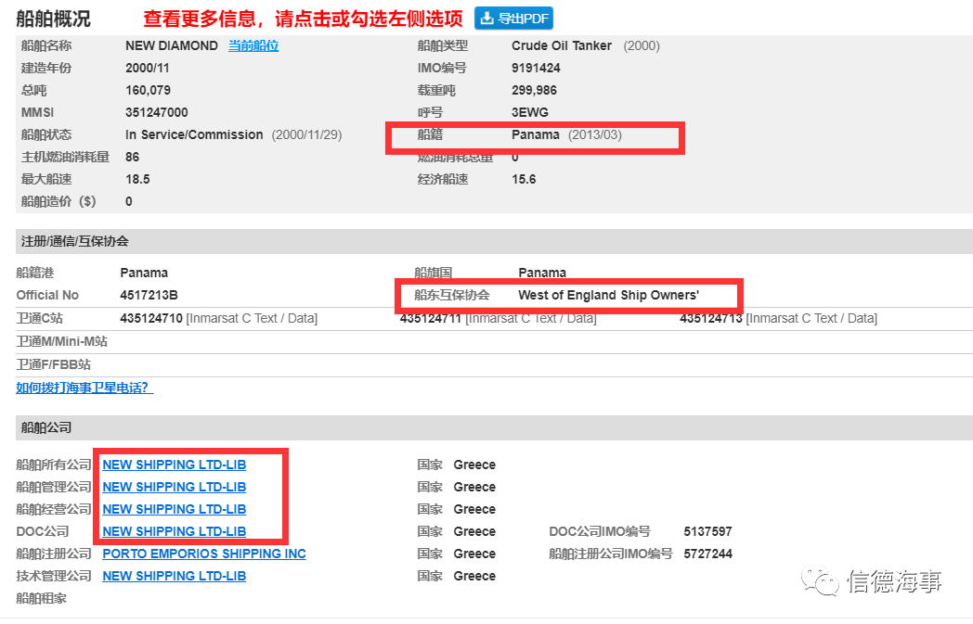
Task: Click the 船舶概况 heading
Action: pyautogui.click(x=53, y=19)
